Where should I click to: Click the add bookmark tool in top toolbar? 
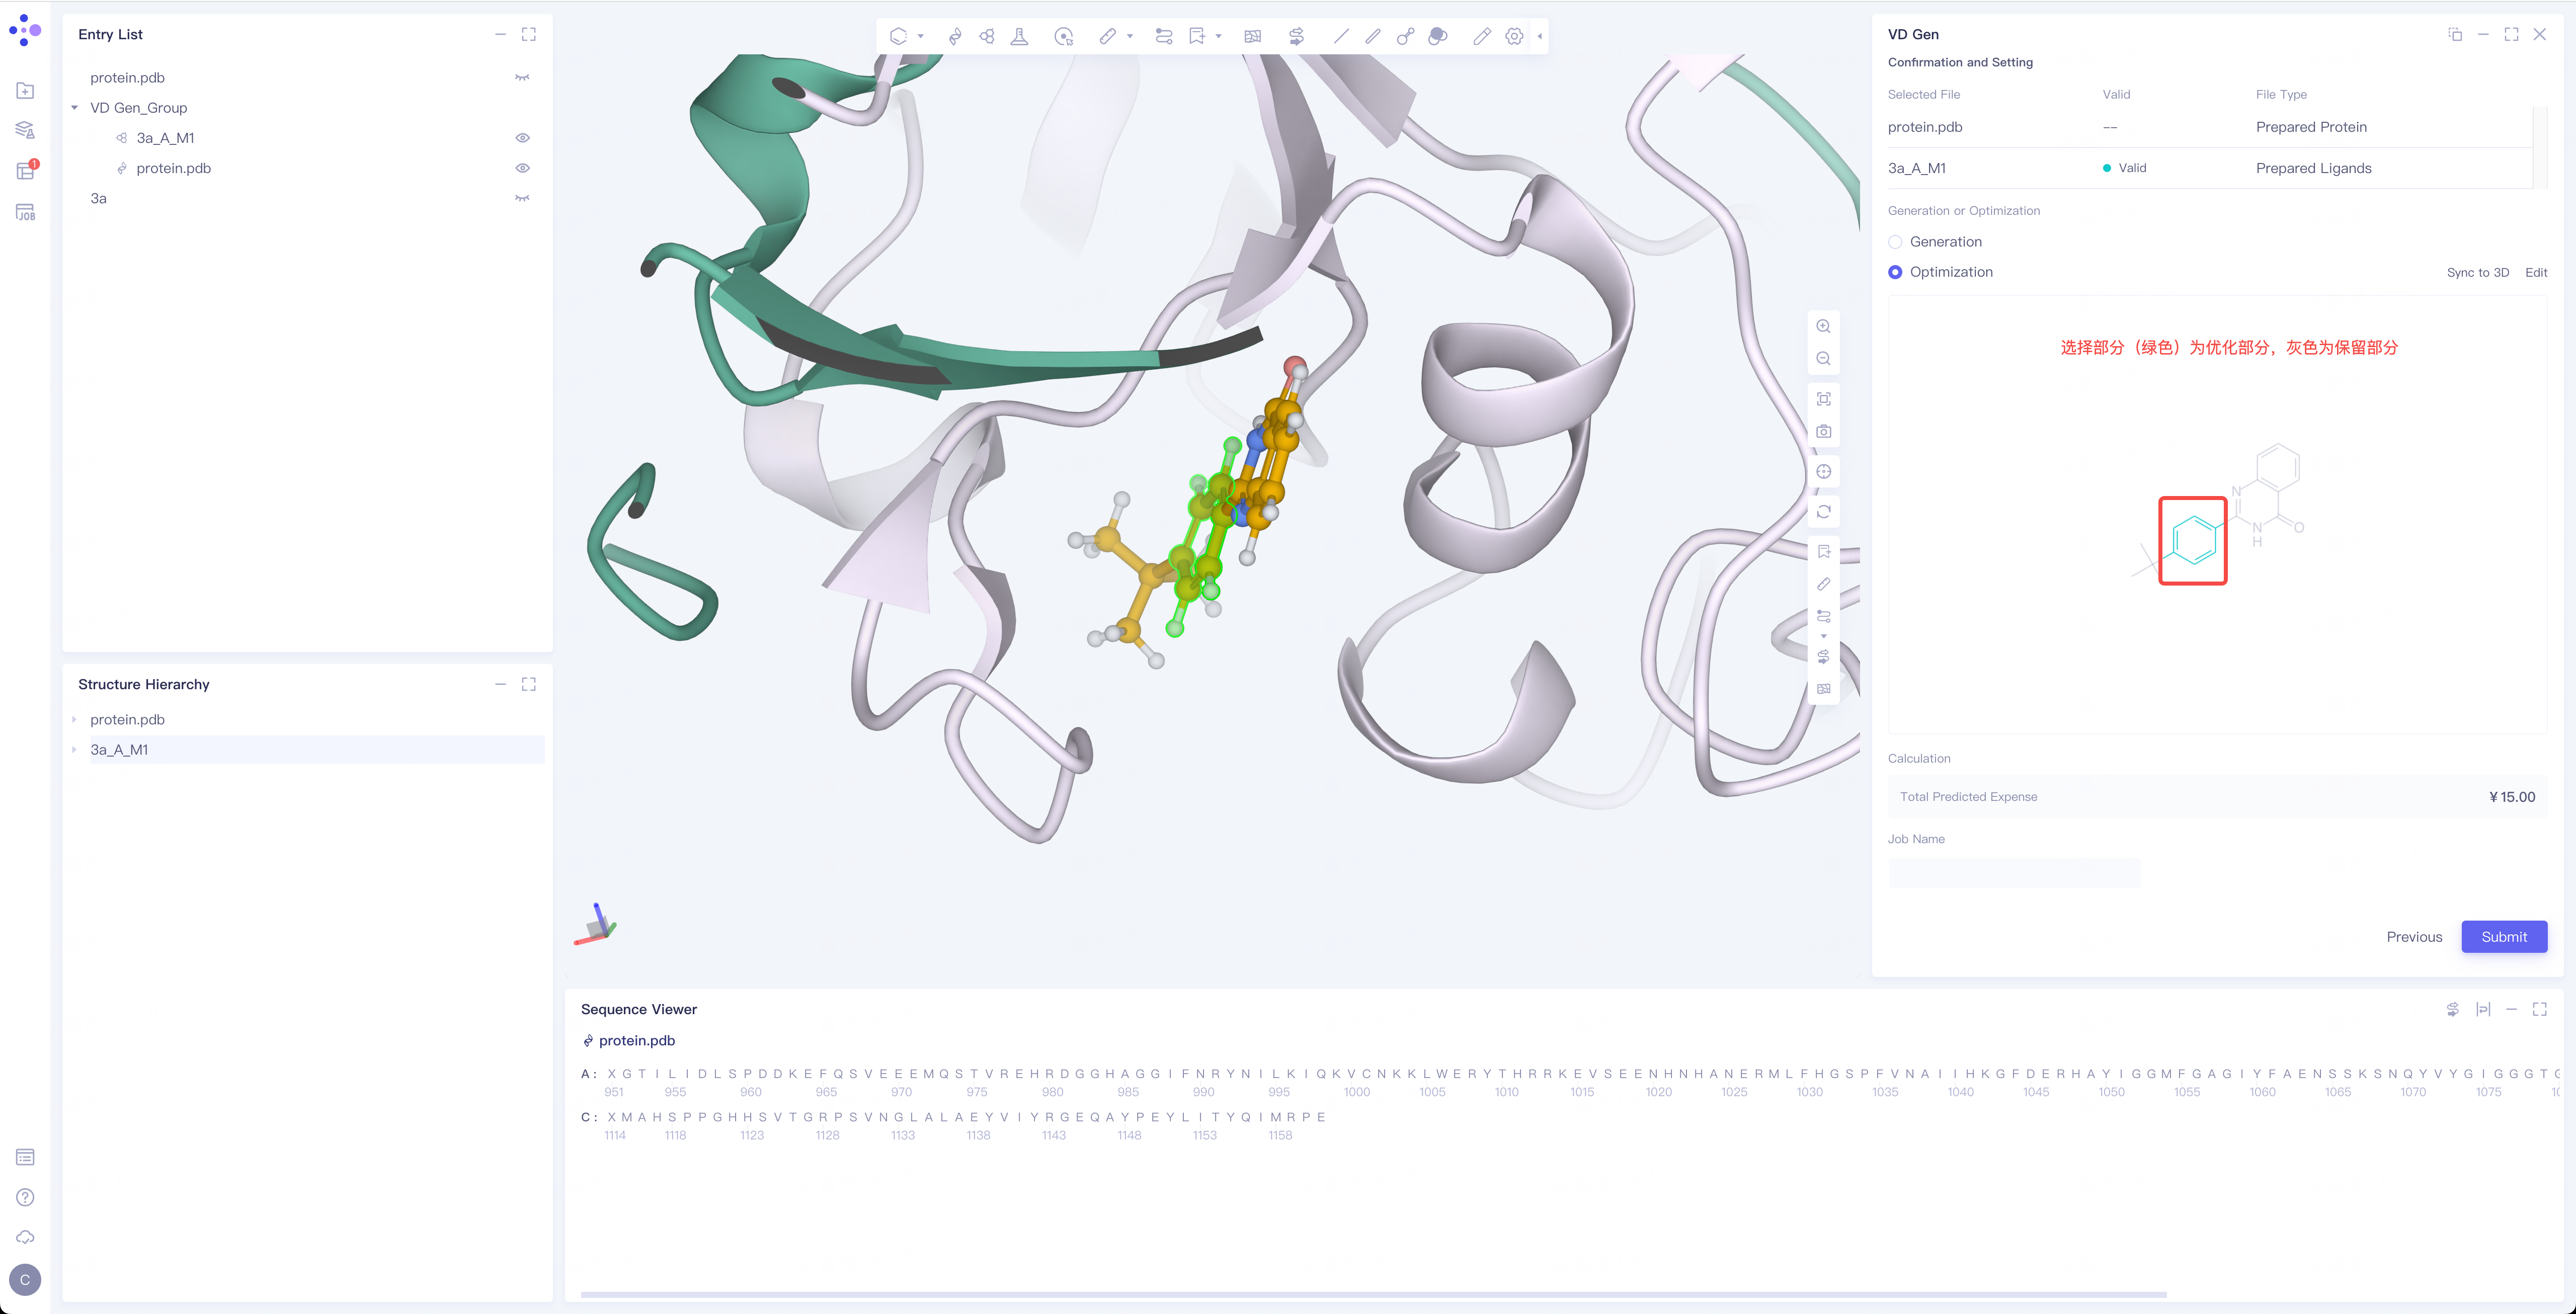[x=1196, y=36]
